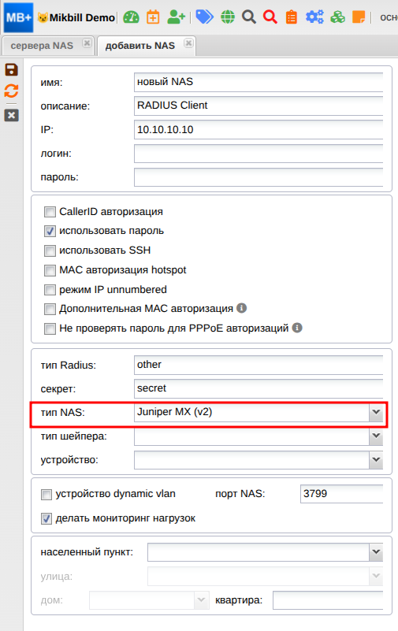Screen dimensions: 398x631
Task: Enable использовать SSH checkbox
Action: (x=50, y=251)
